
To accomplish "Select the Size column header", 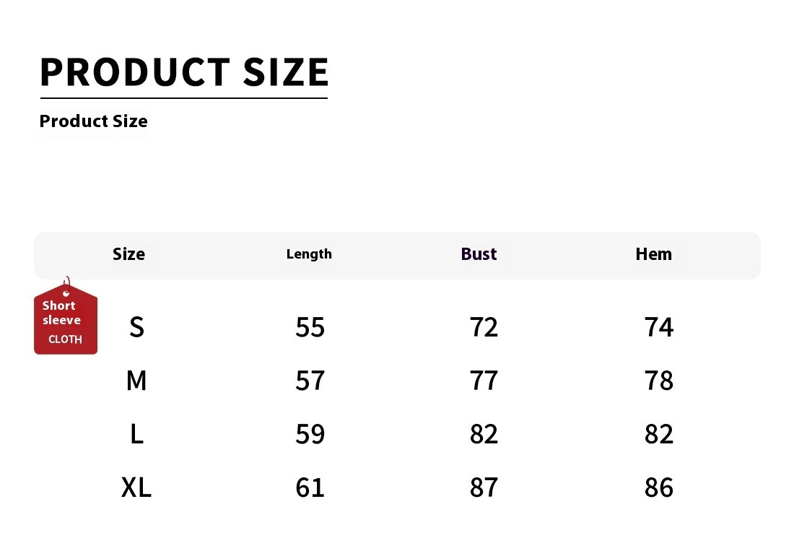I will point(128,253).
